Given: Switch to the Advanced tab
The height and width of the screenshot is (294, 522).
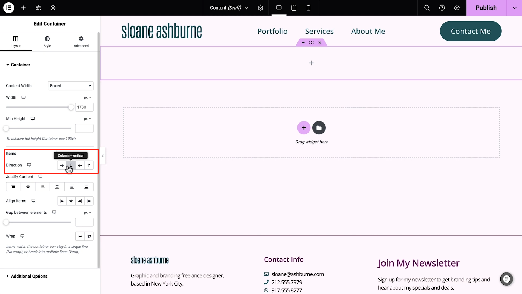Looking at the screenshot, I should pos(81,42).
